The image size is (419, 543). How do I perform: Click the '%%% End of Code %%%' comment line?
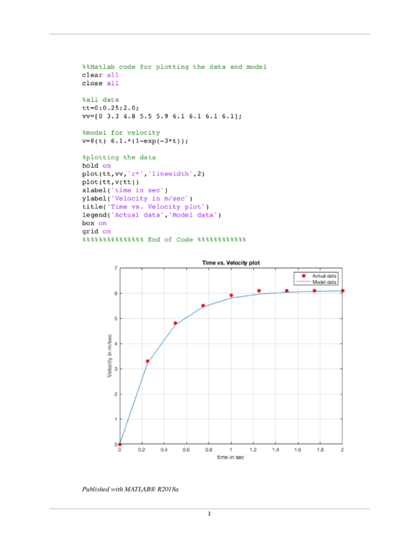tap(164, 240)
